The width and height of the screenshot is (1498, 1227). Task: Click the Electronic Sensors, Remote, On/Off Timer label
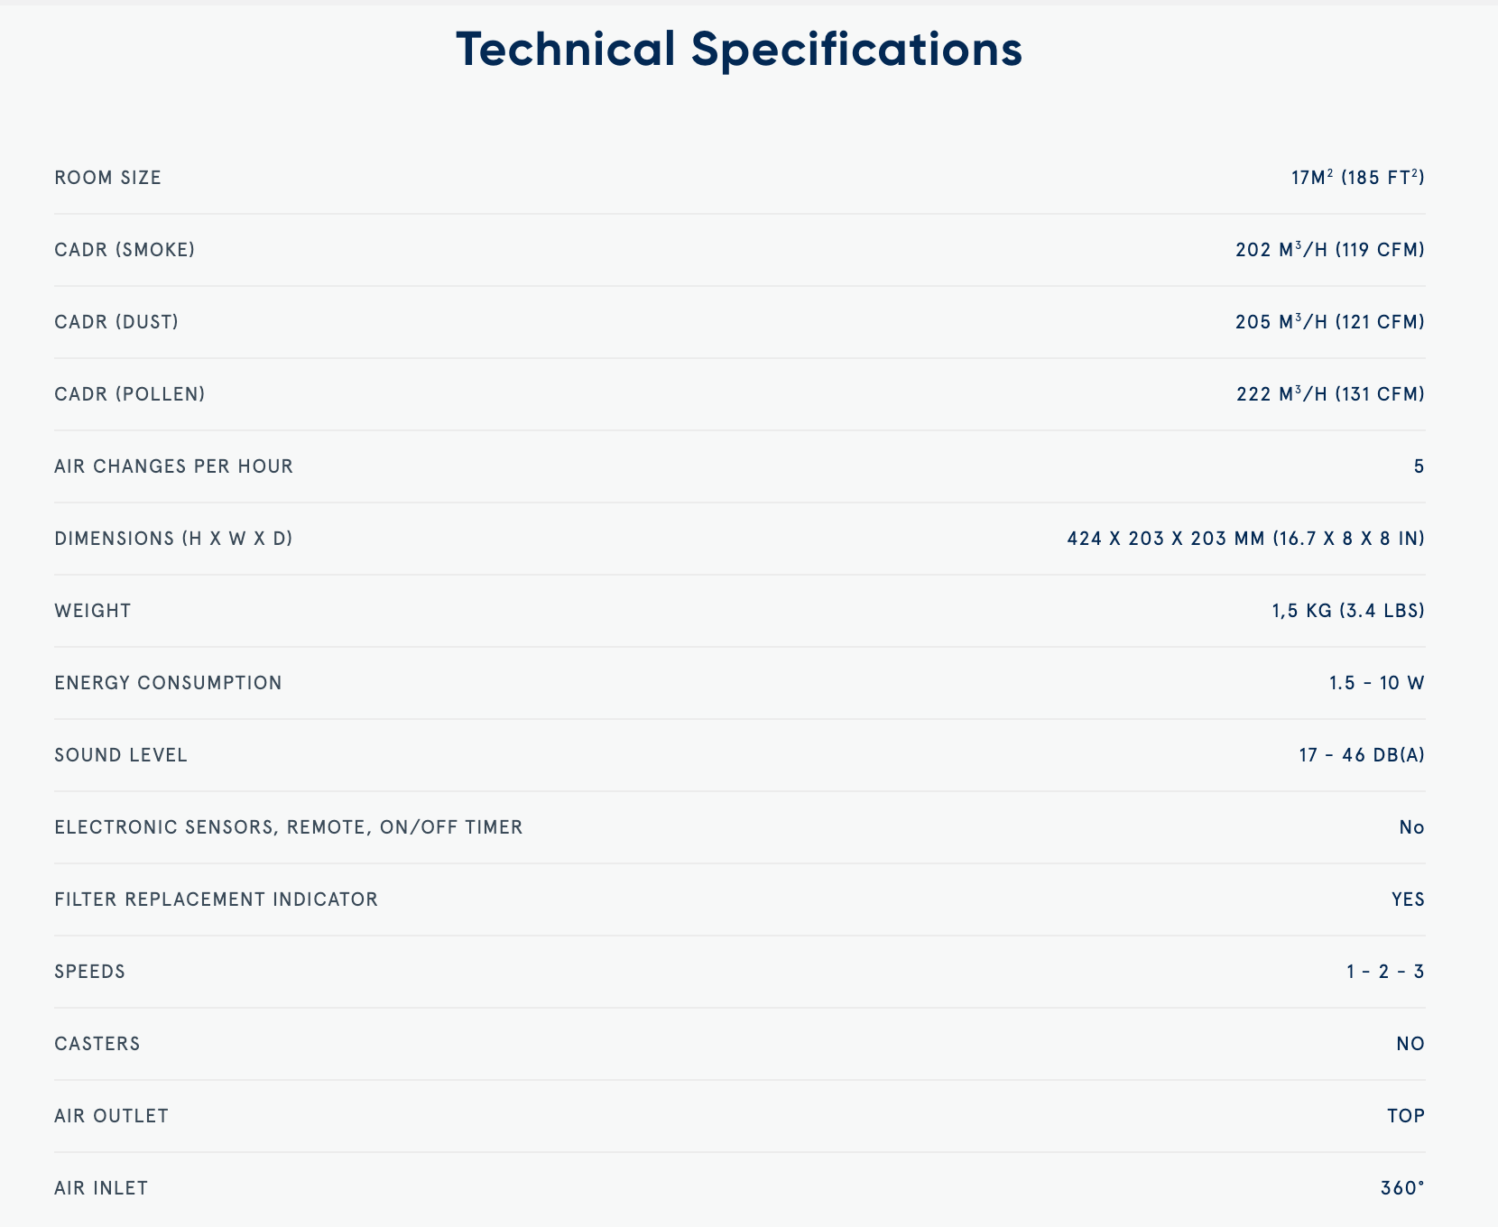[x=288, y=827]
